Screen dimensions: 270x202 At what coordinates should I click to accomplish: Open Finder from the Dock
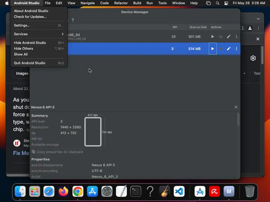coord(20,191)
